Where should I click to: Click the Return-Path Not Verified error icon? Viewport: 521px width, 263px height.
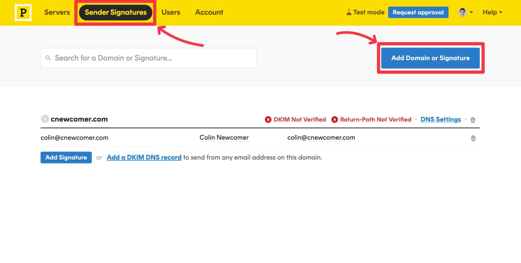pos(334,120)
